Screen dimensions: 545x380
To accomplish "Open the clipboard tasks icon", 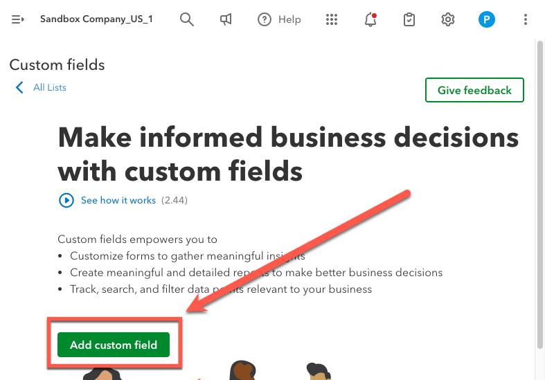I will coord(409,19).
